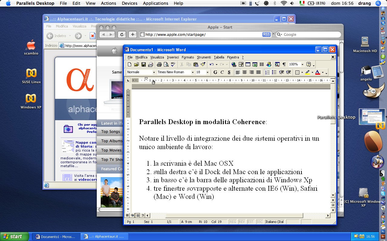
Task: Expand the highlight color dropdown arrow
Action: [312, 72]
